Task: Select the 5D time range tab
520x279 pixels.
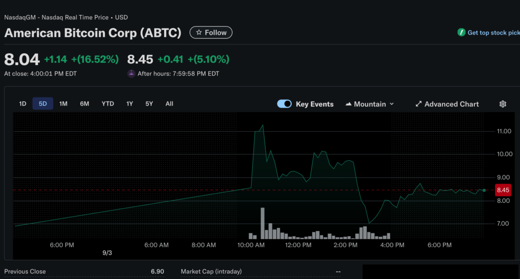Action: point(43,104)
